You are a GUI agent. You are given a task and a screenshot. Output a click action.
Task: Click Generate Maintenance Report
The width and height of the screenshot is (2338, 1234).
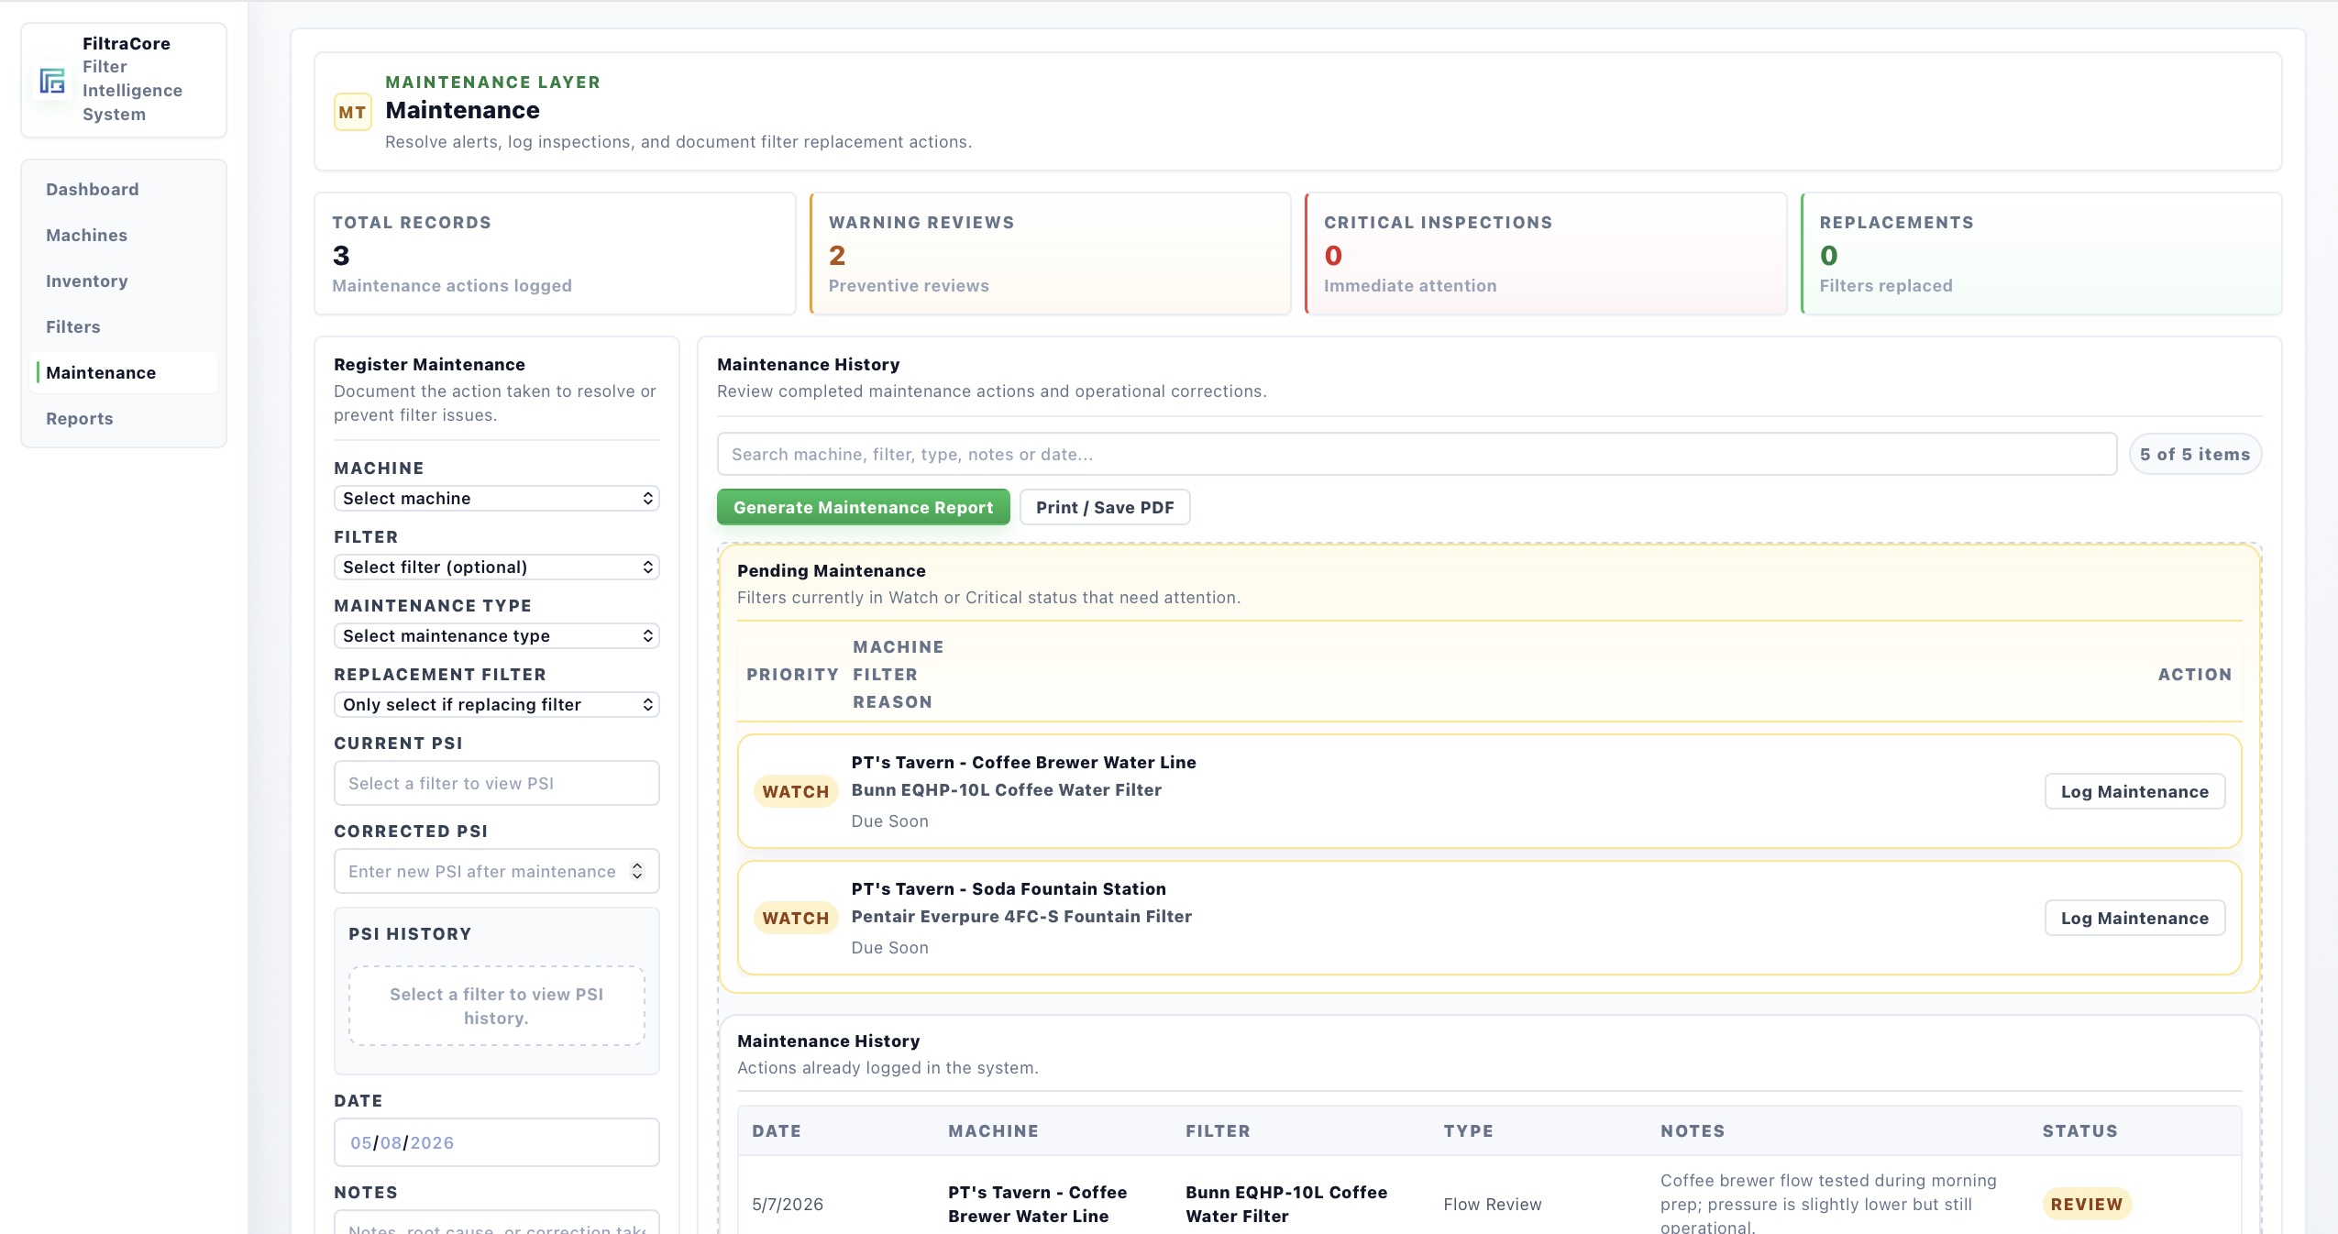click(x=863, y=508)
